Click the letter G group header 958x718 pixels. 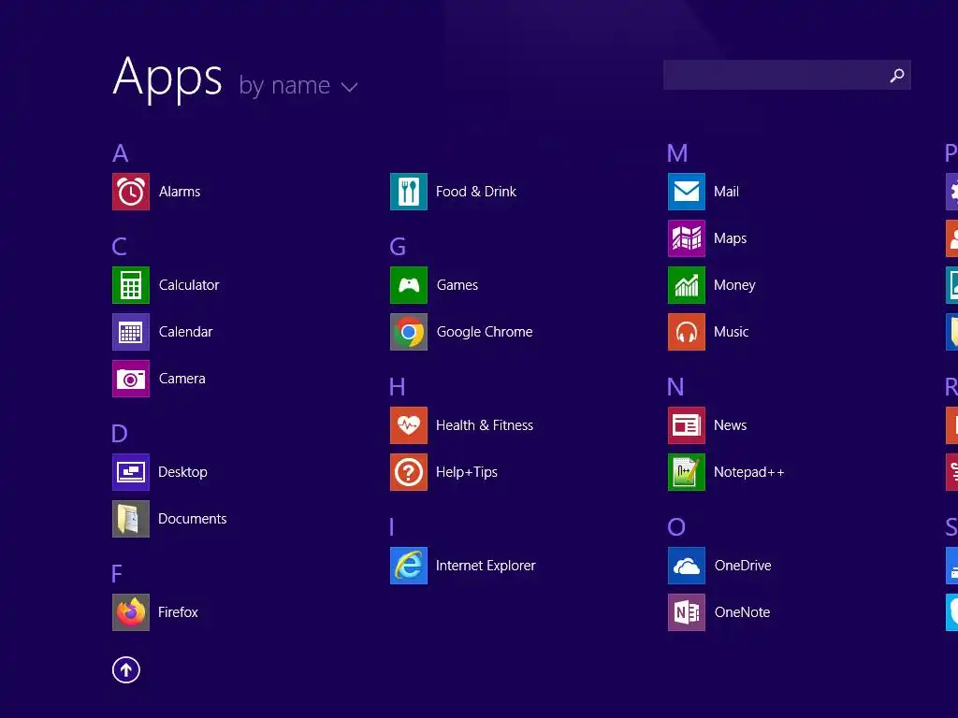pos(398,247)
